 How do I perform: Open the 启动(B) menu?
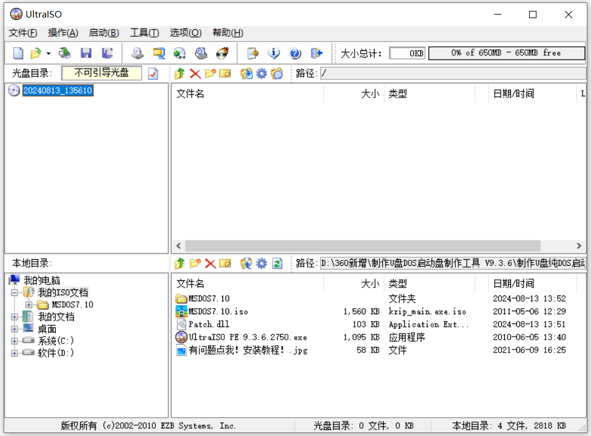104,33
